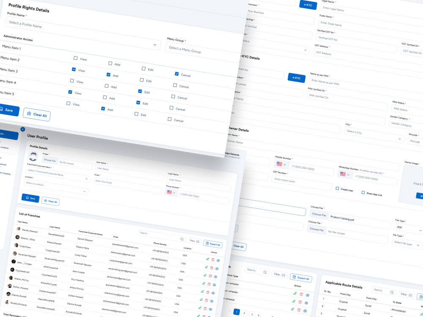Click Save in User Profile details

tap(30, 198)
